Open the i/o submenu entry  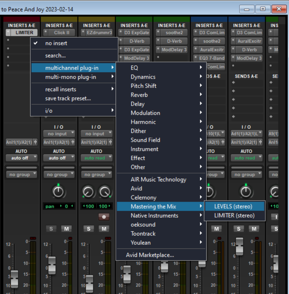(x=73, y=111)
